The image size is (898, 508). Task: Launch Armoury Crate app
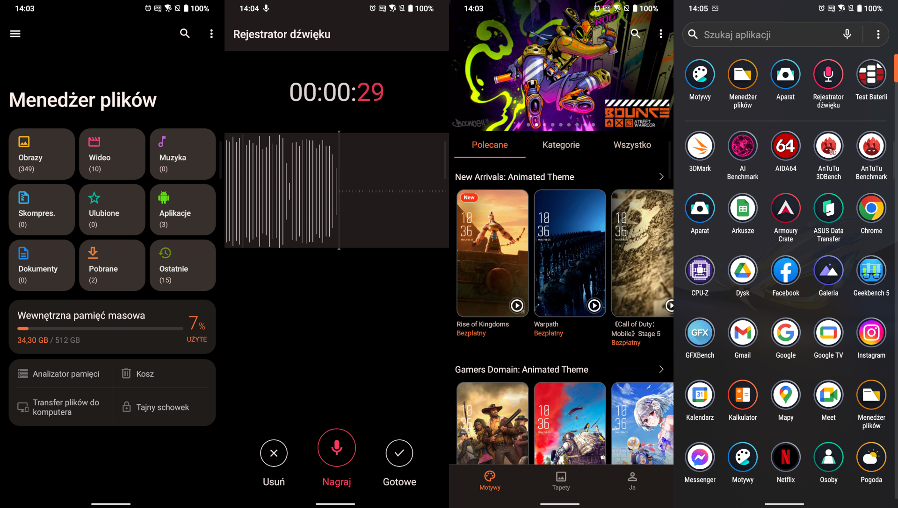(785, 208)
